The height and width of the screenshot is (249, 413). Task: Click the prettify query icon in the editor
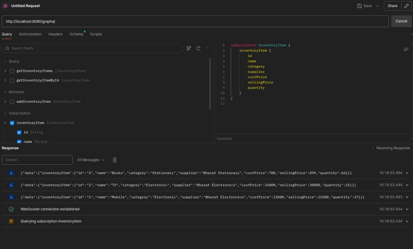pyautogui.click(x=406, y=48)
